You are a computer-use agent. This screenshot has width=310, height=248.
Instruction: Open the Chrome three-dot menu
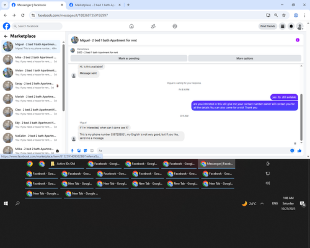click(304, 15)
